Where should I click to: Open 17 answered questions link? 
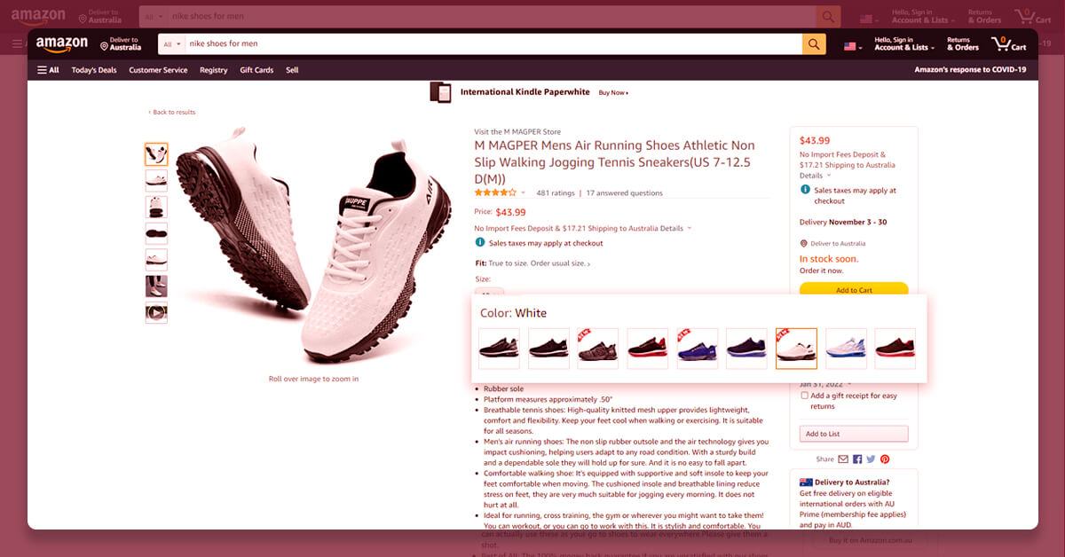click(624, 192)
